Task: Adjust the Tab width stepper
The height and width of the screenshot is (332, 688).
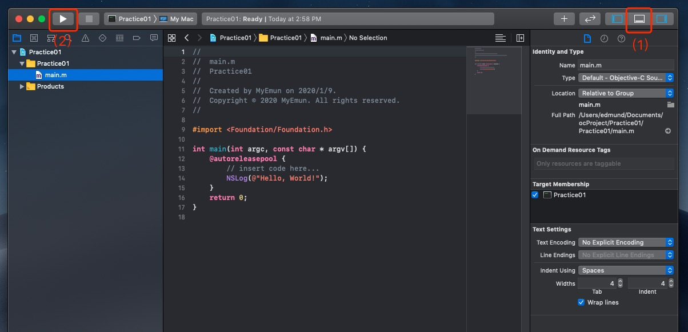Action: [x=620, y=283]
